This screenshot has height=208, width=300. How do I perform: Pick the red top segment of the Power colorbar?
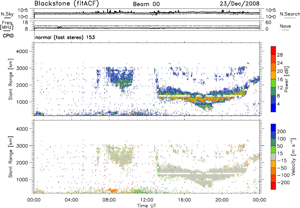tap(273, 50)
